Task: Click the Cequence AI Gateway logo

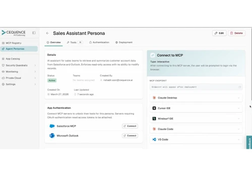Action: coord(14,33)
